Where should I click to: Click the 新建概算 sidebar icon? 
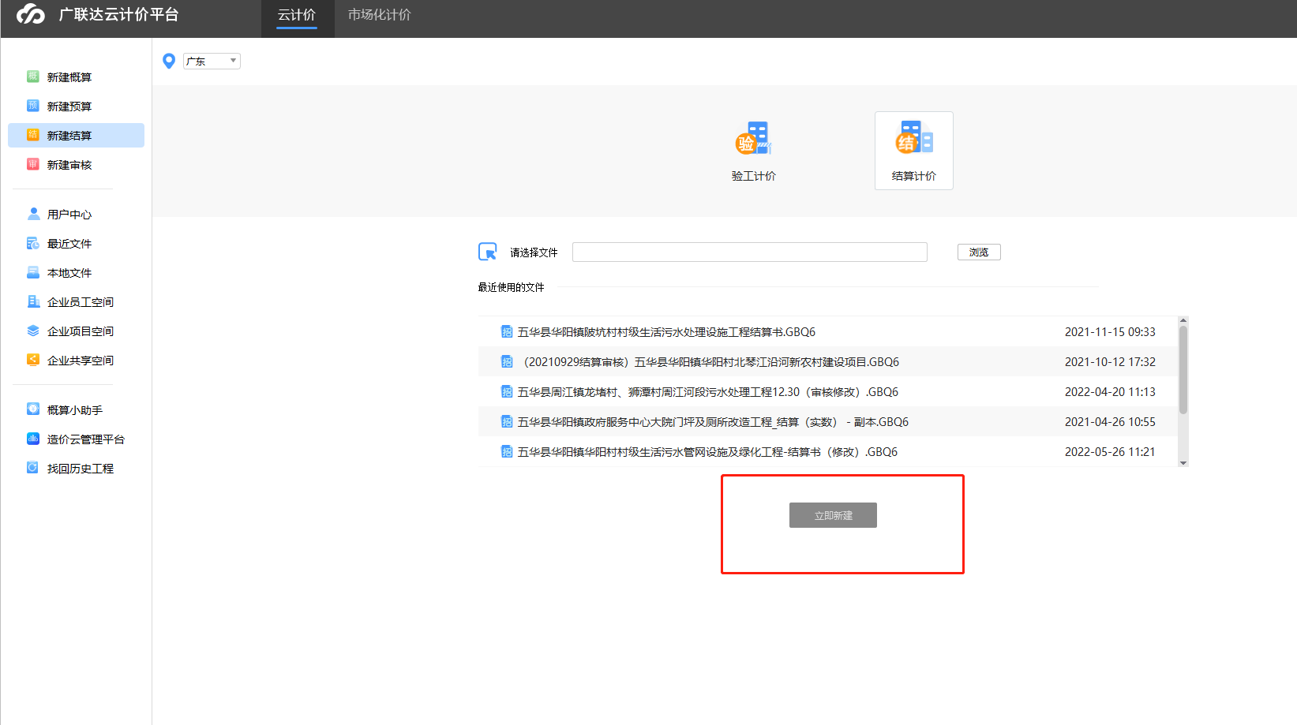[x=33, y=77]
